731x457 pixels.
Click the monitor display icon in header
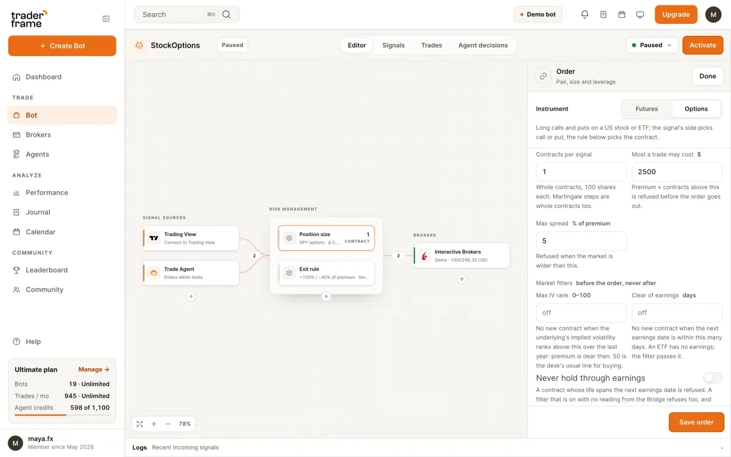click(x=640, y=14)
